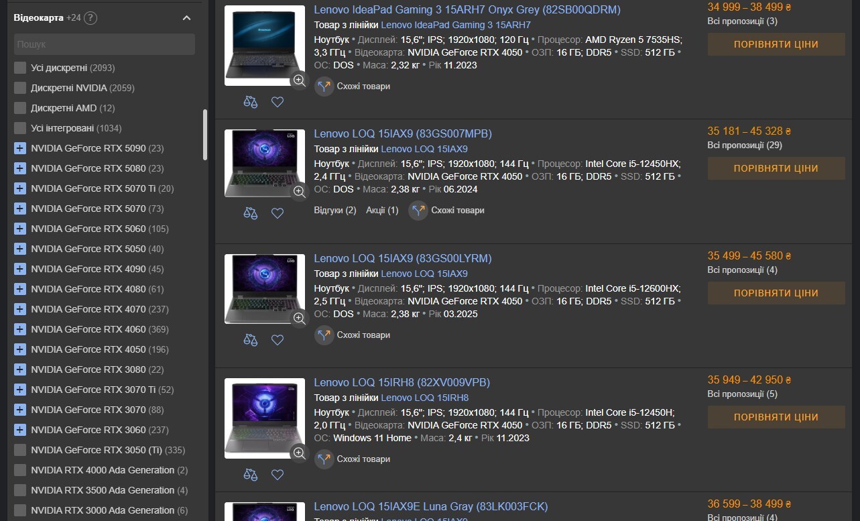Zoom the LOQ 15IRH8 product image
The image size is (860, 521).
coord(299,453)
